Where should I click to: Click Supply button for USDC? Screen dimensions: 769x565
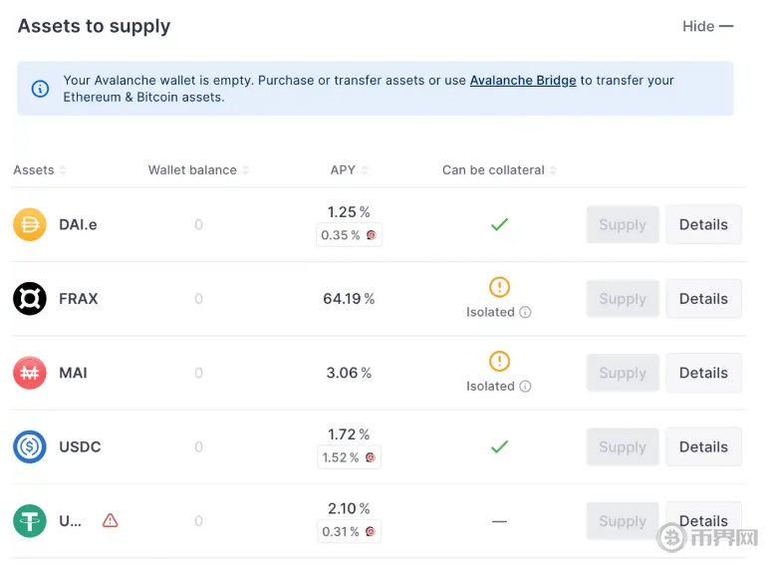pos(623,446)
